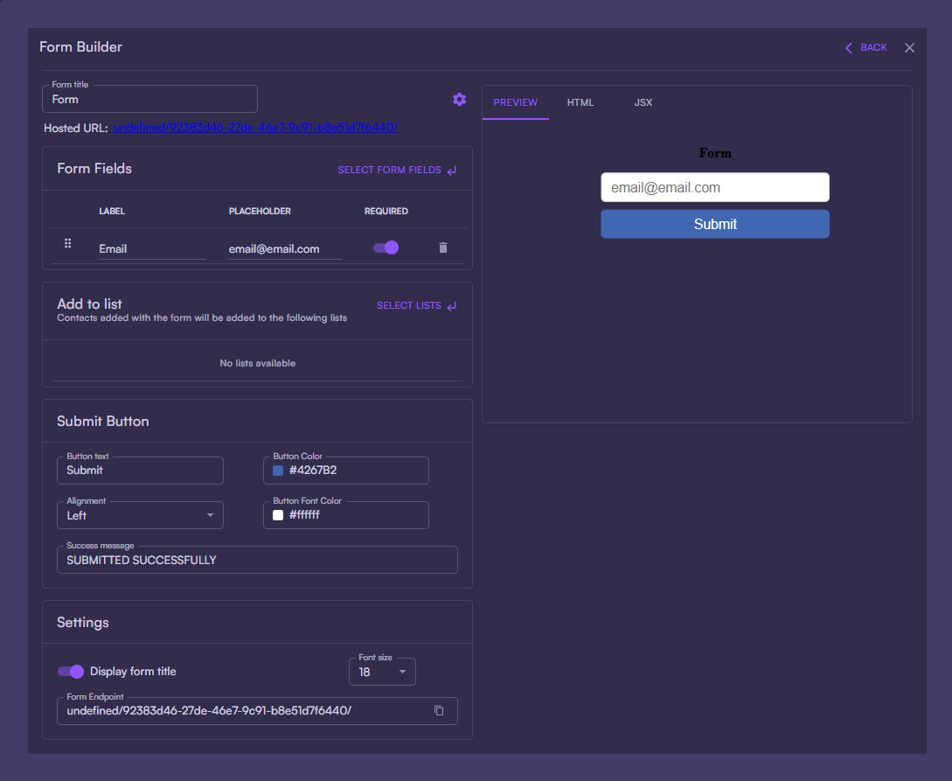Open the Hosted URL link
Viewport: 952px width, 781px height.
255,128
